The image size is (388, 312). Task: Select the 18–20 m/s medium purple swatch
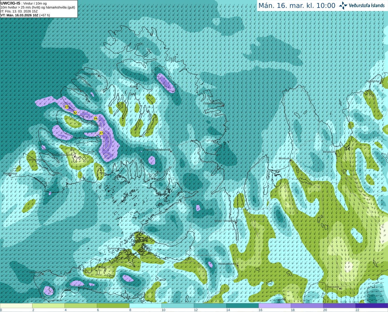click(307, 306)
